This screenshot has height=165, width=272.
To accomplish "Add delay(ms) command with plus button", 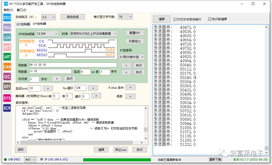I will (x=48, y=88).
